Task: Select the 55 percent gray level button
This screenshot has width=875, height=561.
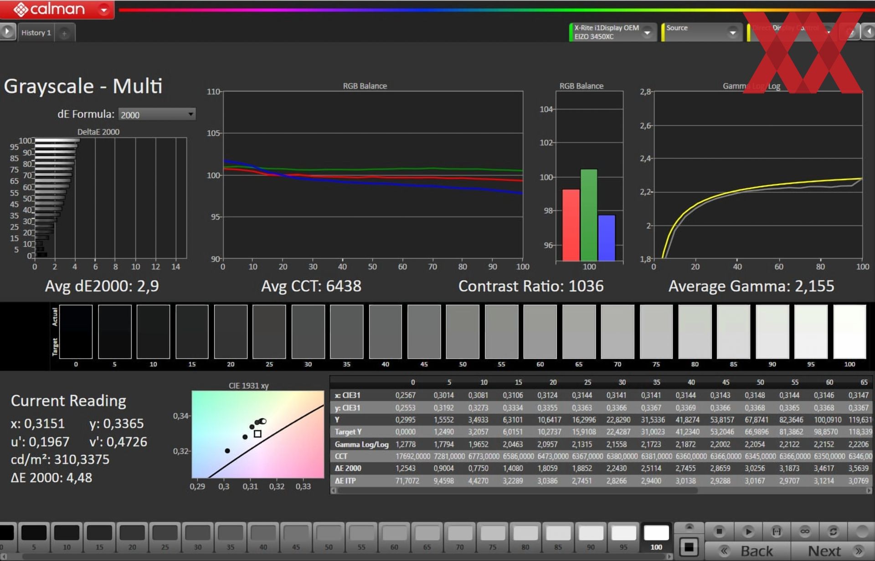Action: pyautogui.click(x=362, y=538)
